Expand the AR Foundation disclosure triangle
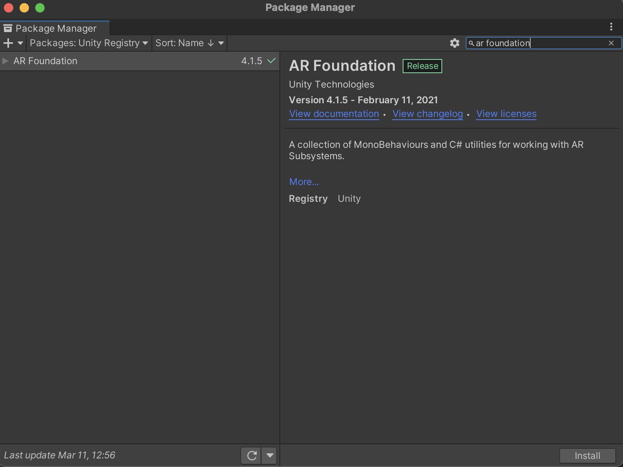Viewport: 623px width, 467px height. 5,61
